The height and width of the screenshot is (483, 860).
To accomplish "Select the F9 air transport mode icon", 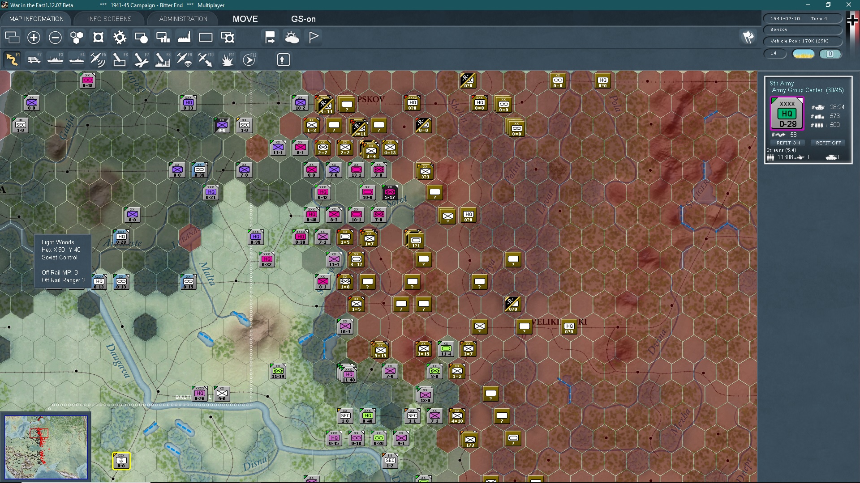I will [184, 59].
